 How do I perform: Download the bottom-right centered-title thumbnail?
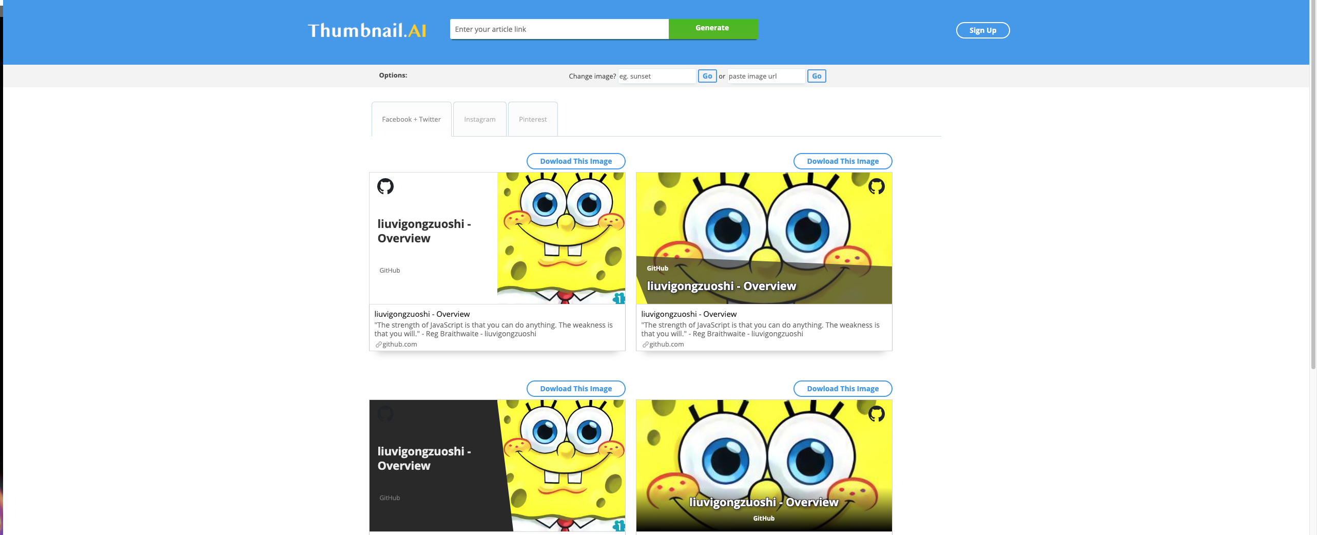click(843, 389)
